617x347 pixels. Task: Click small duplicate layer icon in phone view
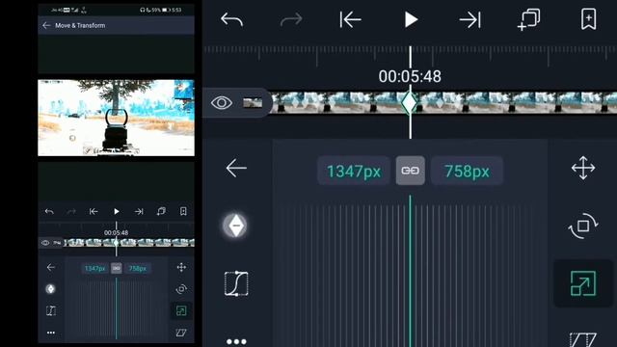point(161,212)
